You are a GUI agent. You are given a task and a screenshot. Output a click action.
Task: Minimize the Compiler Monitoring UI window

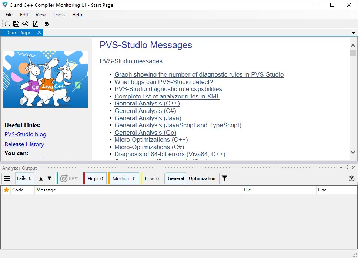315,5
